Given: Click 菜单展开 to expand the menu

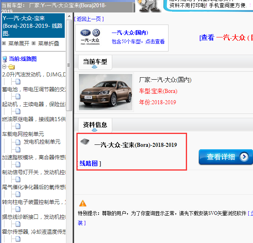Looking at the screenshot, I should pyautogui.click(x=19, y=43).
